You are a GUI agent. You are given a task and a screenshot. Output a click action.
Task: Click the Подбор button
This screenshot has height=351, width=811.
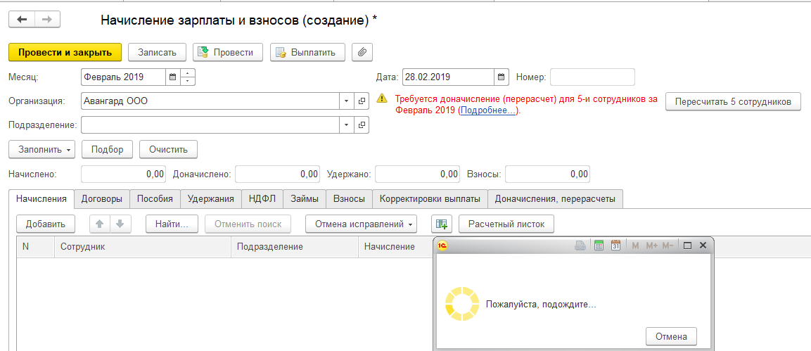[x=107, y=149]
